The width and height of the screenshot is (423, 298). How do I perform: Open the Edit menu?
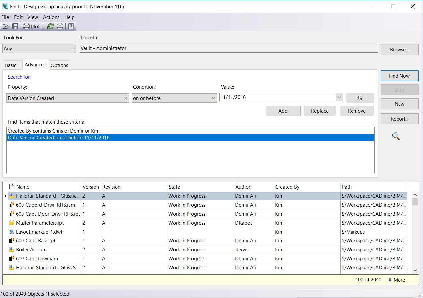pyautogui.click(x=18, y=17)
